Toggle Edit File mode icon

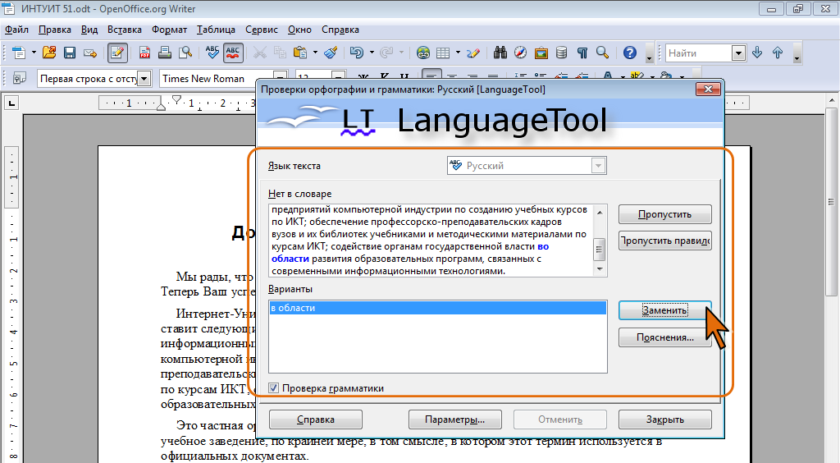[117, 53]
